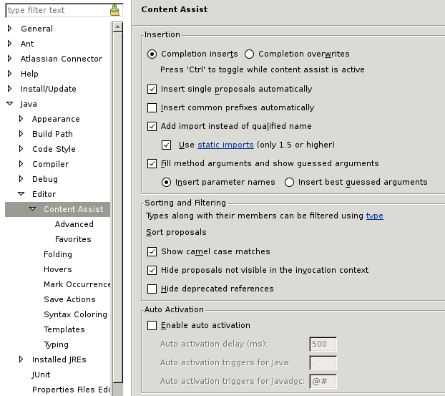This screenshot has width=445, height=396.
Task: Choose 'Insert best guessed arguments' option
Action: (x=289, y=182)
